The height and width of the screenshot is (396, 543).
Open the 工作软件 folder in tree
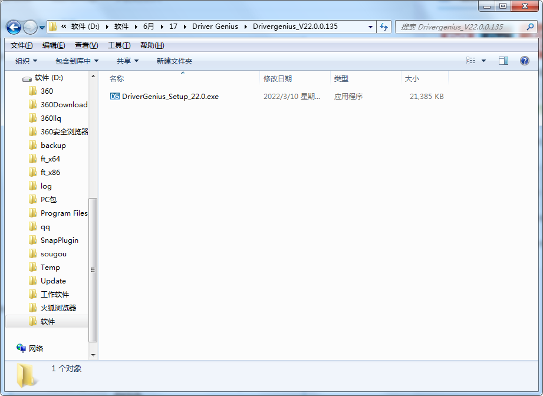click(x=55, y=294)
